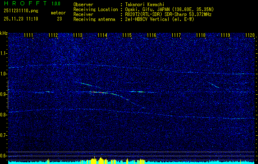Click the 1112 time marker
The height and width of the screenshot is (164, 258).
(53, 35)
